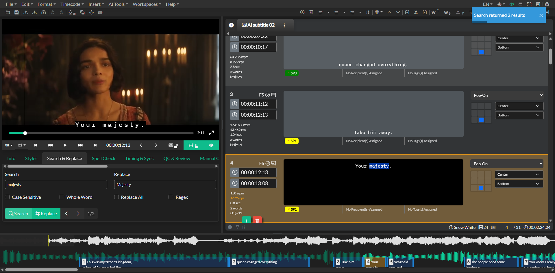
Task: Save the project with the floppy disk icon
Action: [x=17, y=12]
